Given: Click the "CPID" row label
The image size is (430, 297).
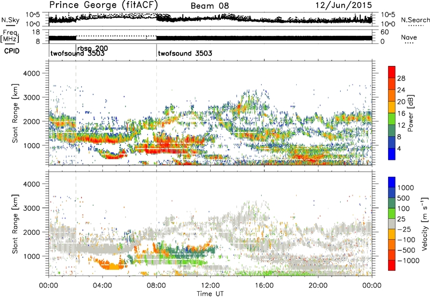Looking at the screenshot, I should [12, 51].
